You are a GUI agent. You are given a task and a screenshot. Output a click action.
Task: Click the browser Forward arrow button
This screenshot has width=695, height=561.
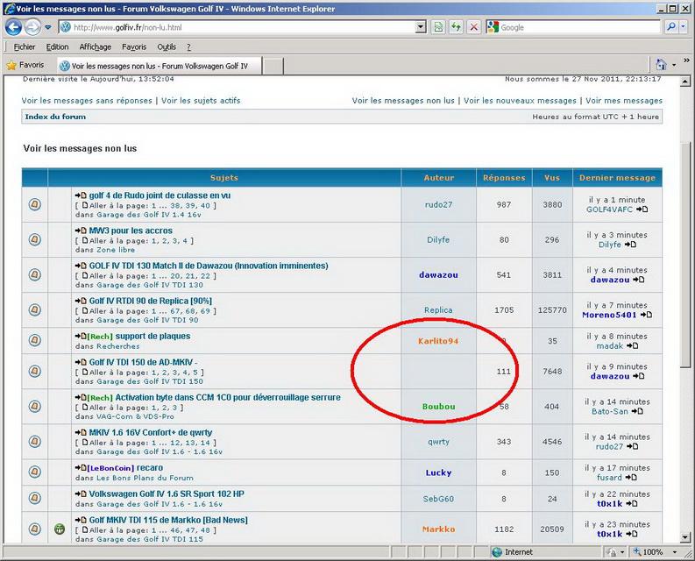point(32,27)
